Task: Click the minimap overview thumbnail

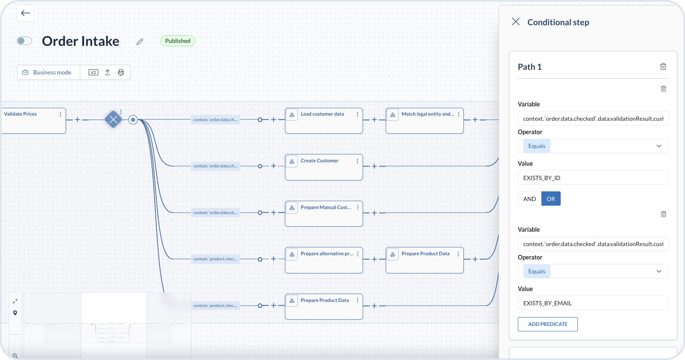Action: (108, 325)
